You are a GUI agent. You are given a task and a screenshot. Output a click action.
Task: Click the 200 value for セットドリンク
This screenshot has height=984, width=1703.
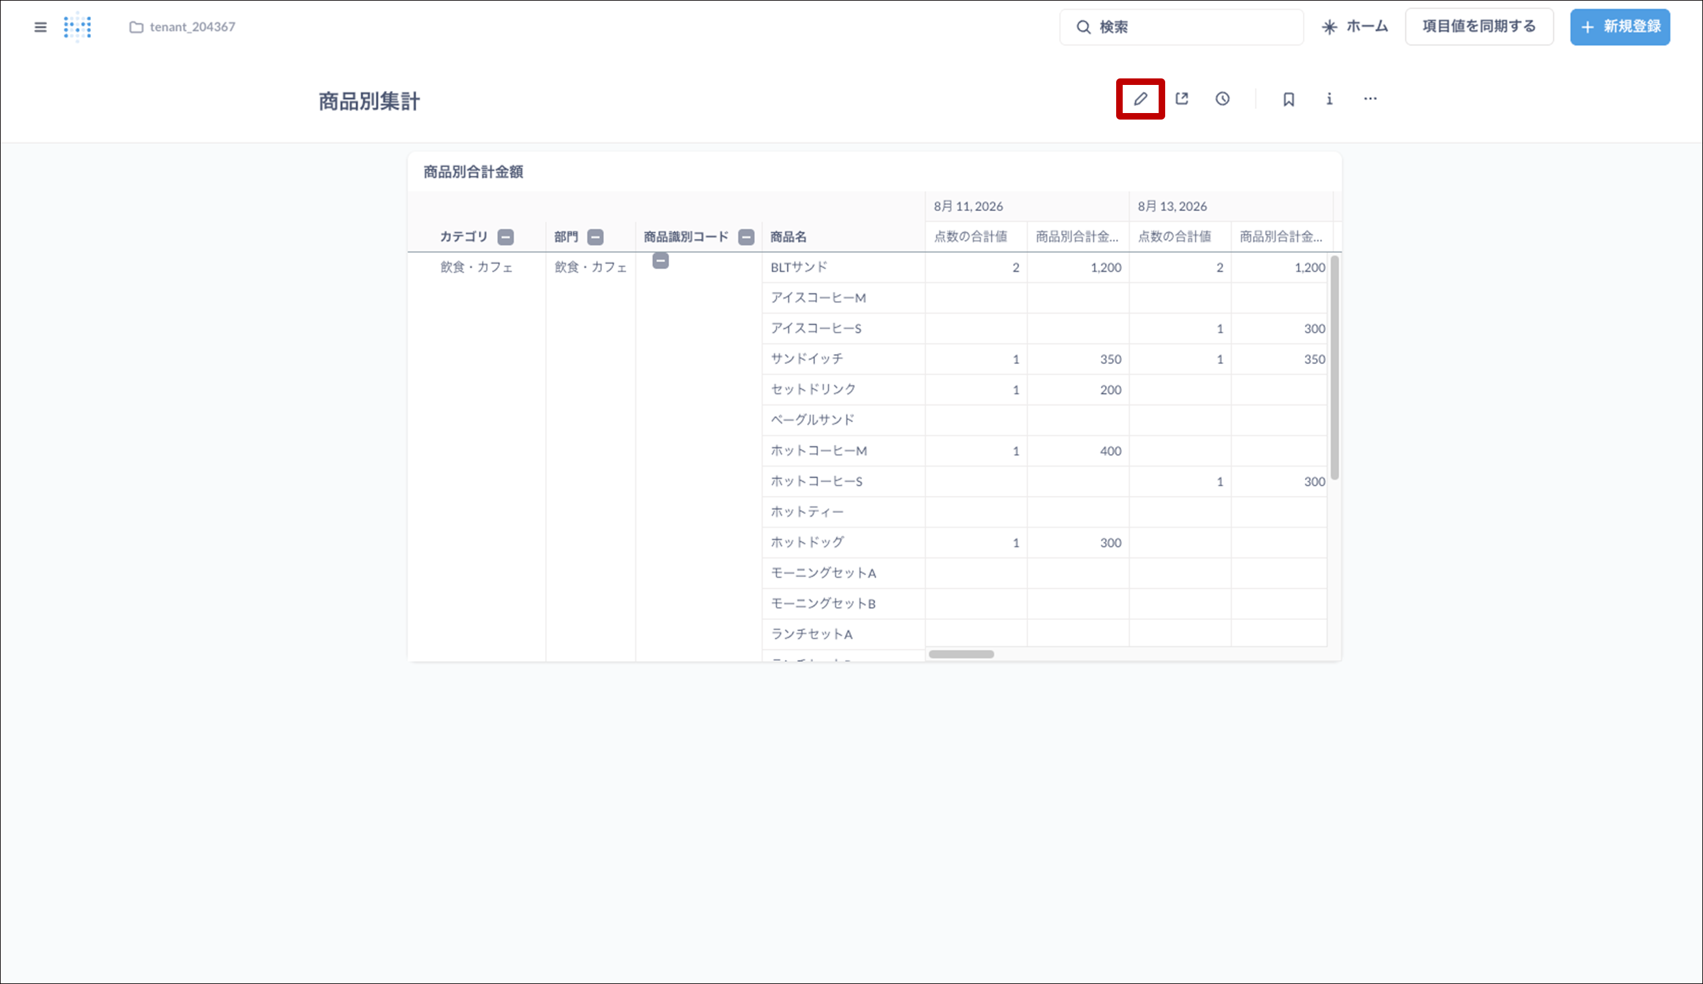pos(1110,389)
